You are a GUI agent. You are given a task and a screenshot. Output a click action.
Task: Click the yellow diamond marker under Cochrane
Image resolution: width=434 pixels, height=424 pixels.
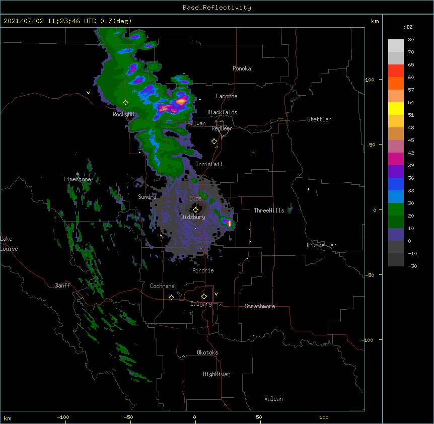click(171, 297)
